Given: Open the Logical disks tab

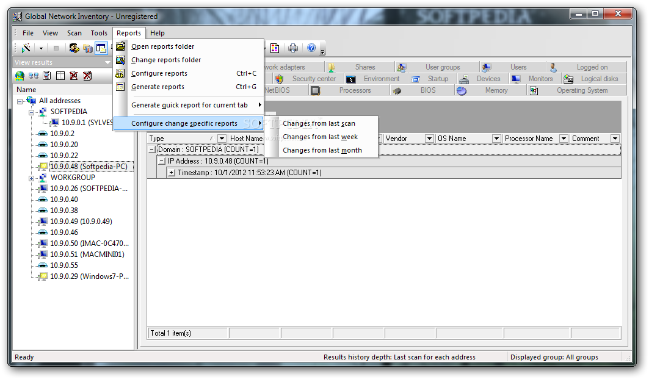Looking at the screenshot, I should coord(594,79).
